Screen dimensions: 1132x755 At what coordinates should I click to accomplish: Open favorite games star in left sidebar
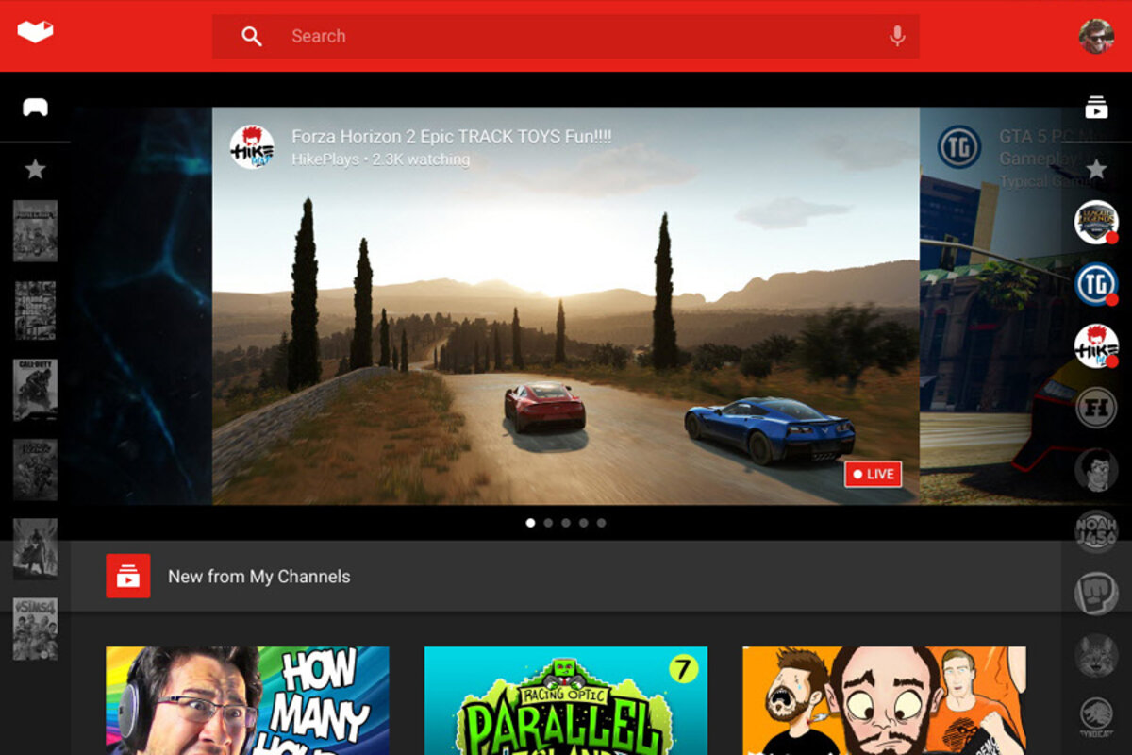pos(35,169)
